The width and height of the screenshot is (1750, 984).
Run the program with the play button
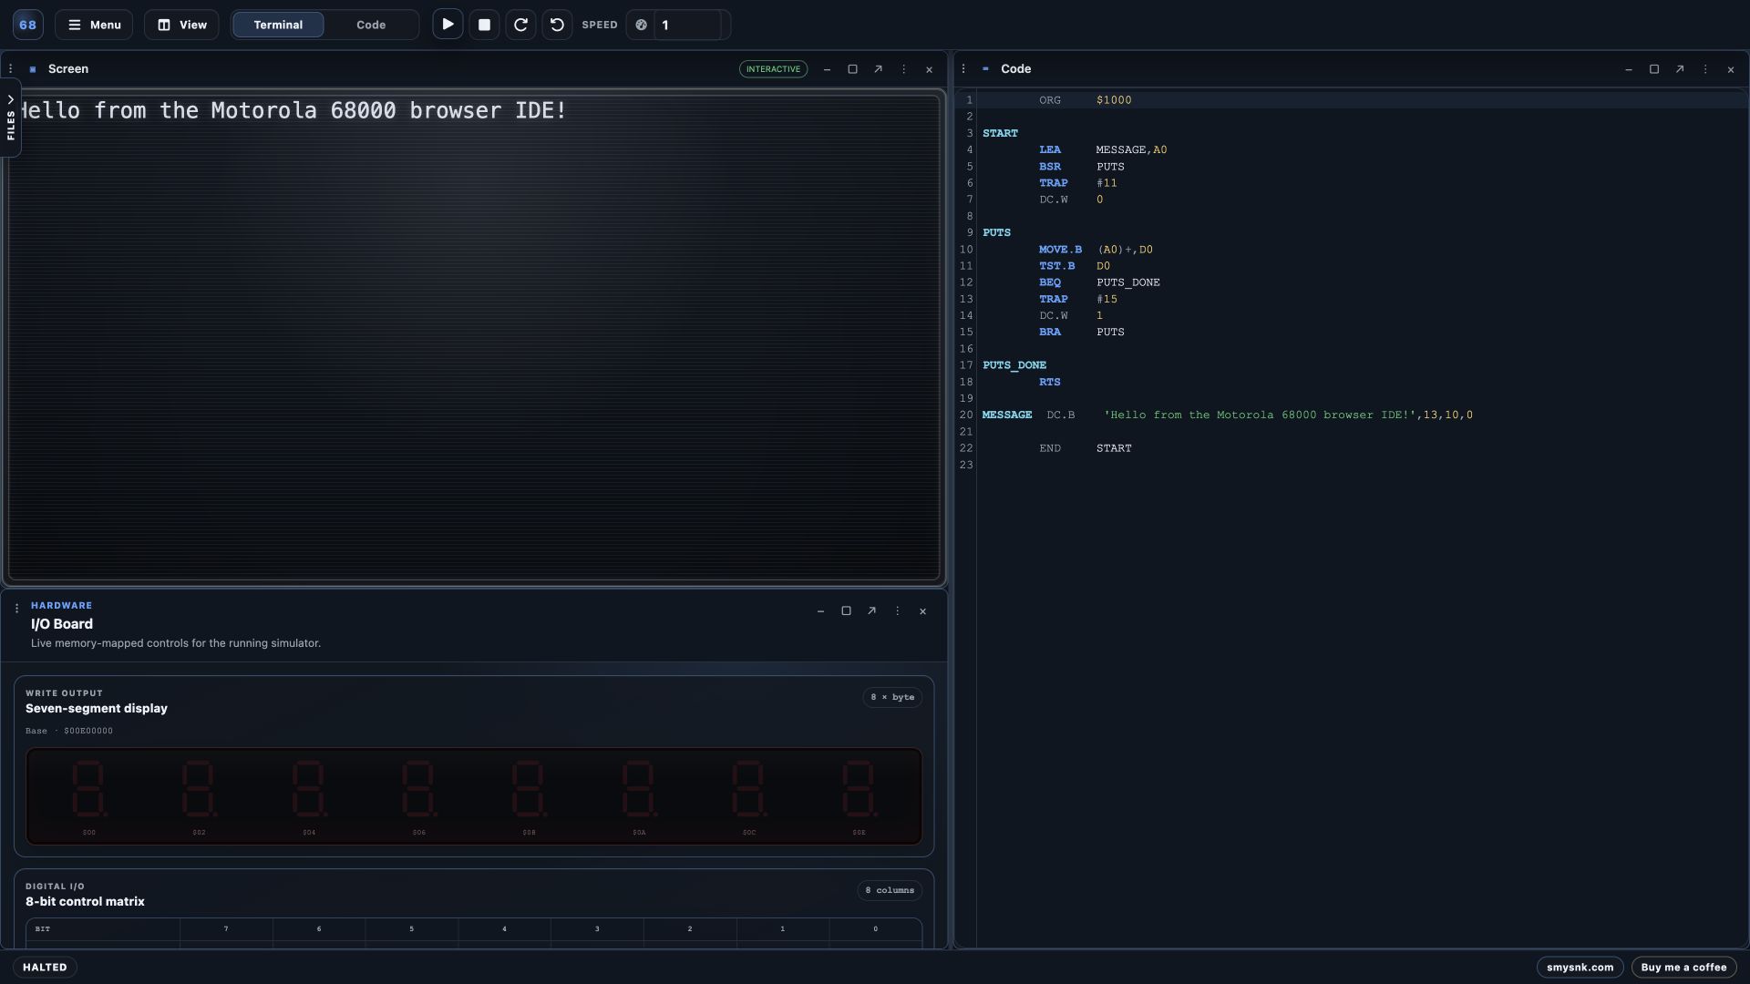tap(448, 25)
